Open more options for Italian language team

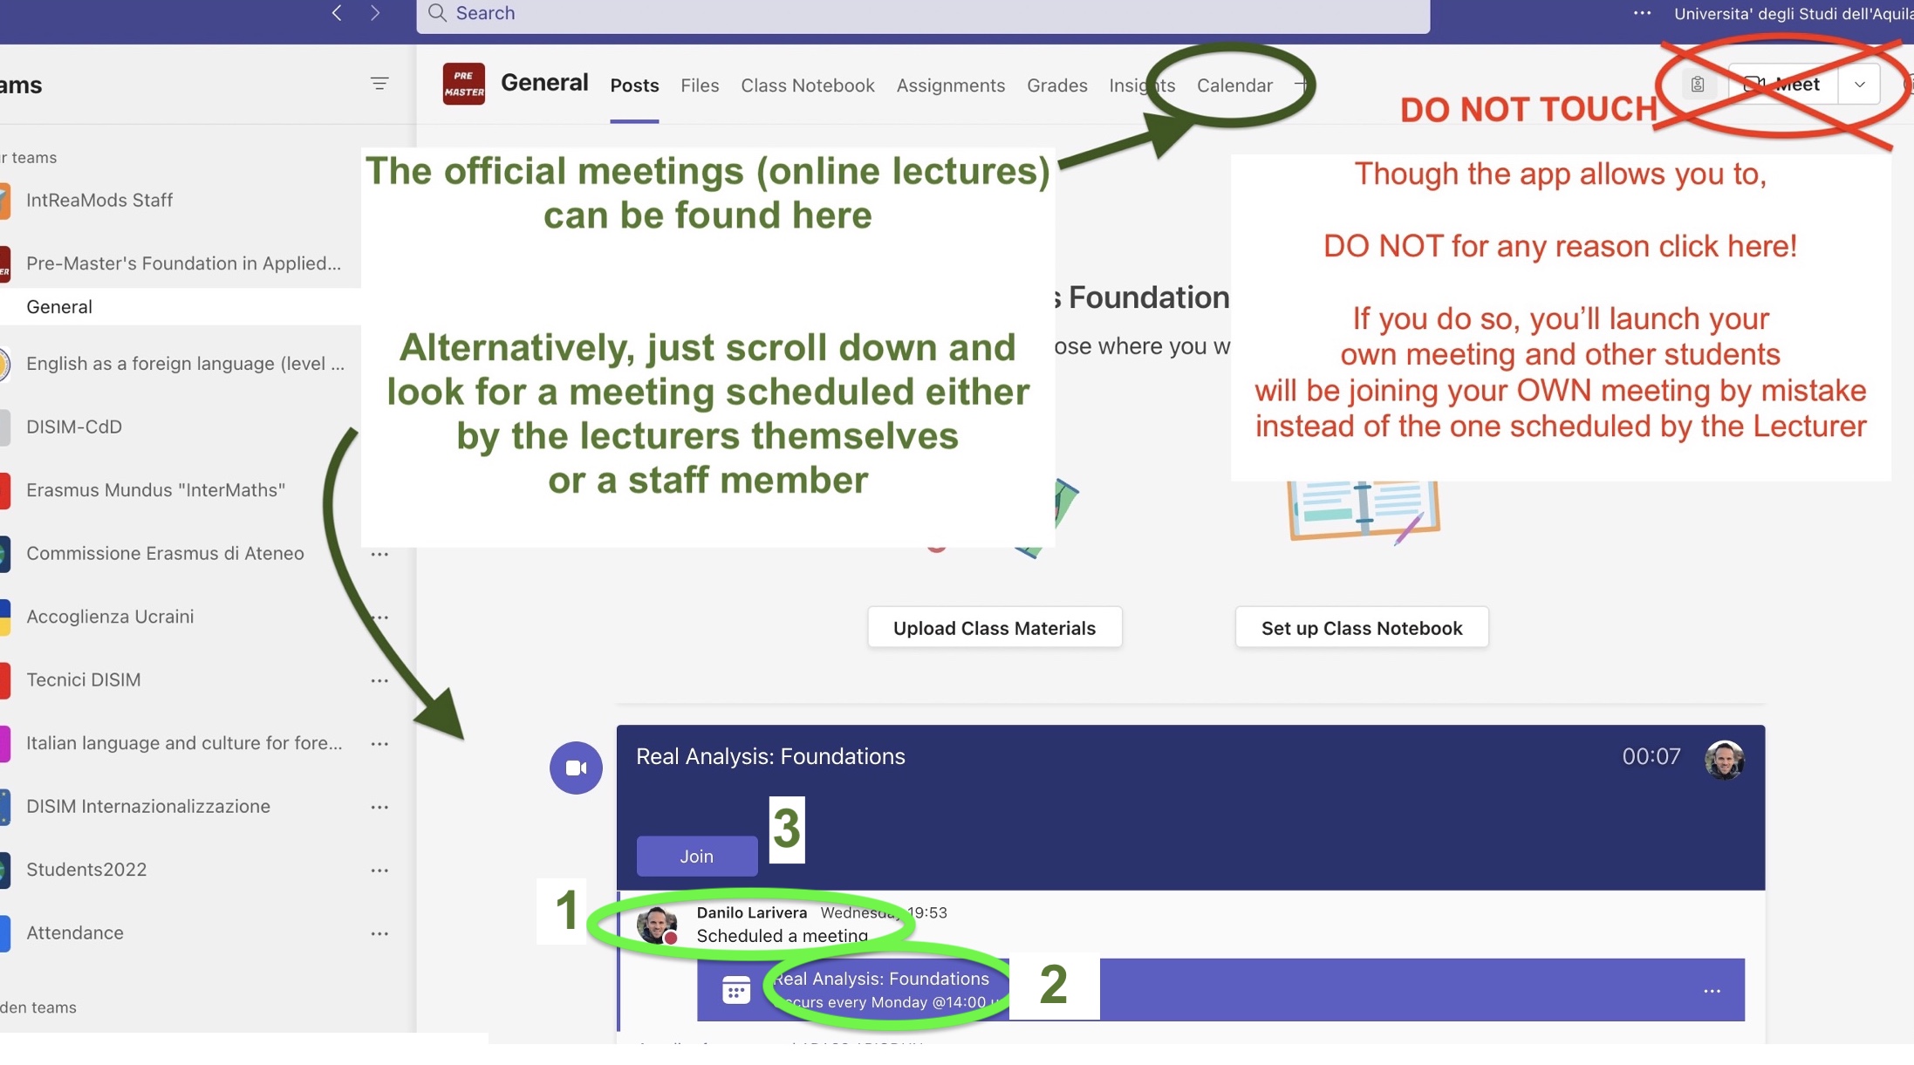(379, 744)
